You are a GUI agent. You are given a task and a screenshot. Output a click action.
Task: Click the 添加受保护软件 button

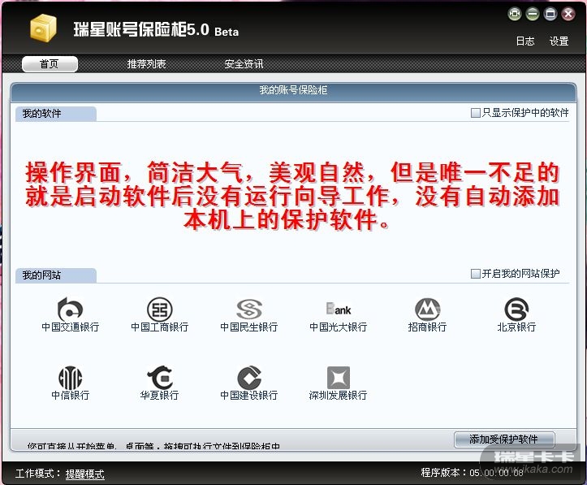tap(504, 440)
